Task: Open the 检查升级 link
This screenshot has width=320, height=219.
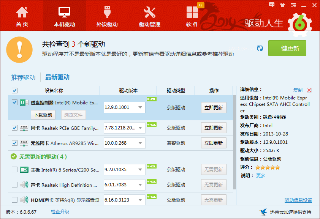Action: [x=60, y=212]
